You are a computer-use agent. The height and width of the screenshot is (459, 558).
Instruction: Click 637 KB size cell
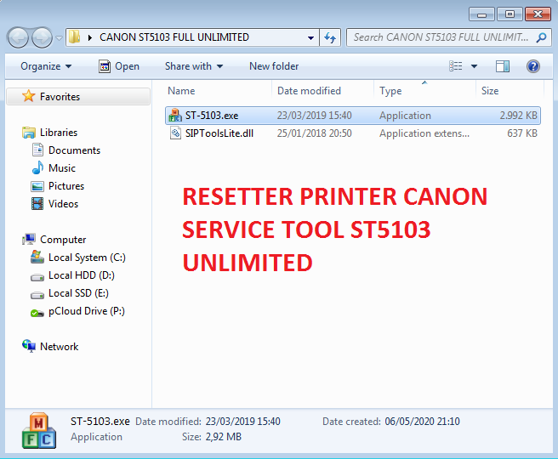[x=522, y=133]
